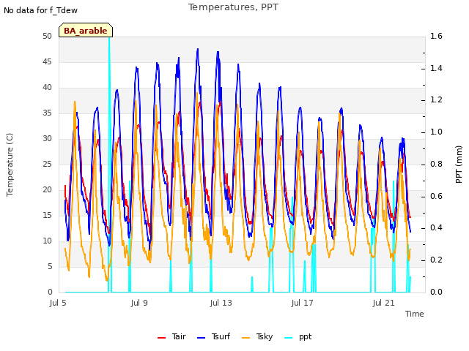
Task: Click the blue Tsurf legend swatch
Action: coord(202,338)
